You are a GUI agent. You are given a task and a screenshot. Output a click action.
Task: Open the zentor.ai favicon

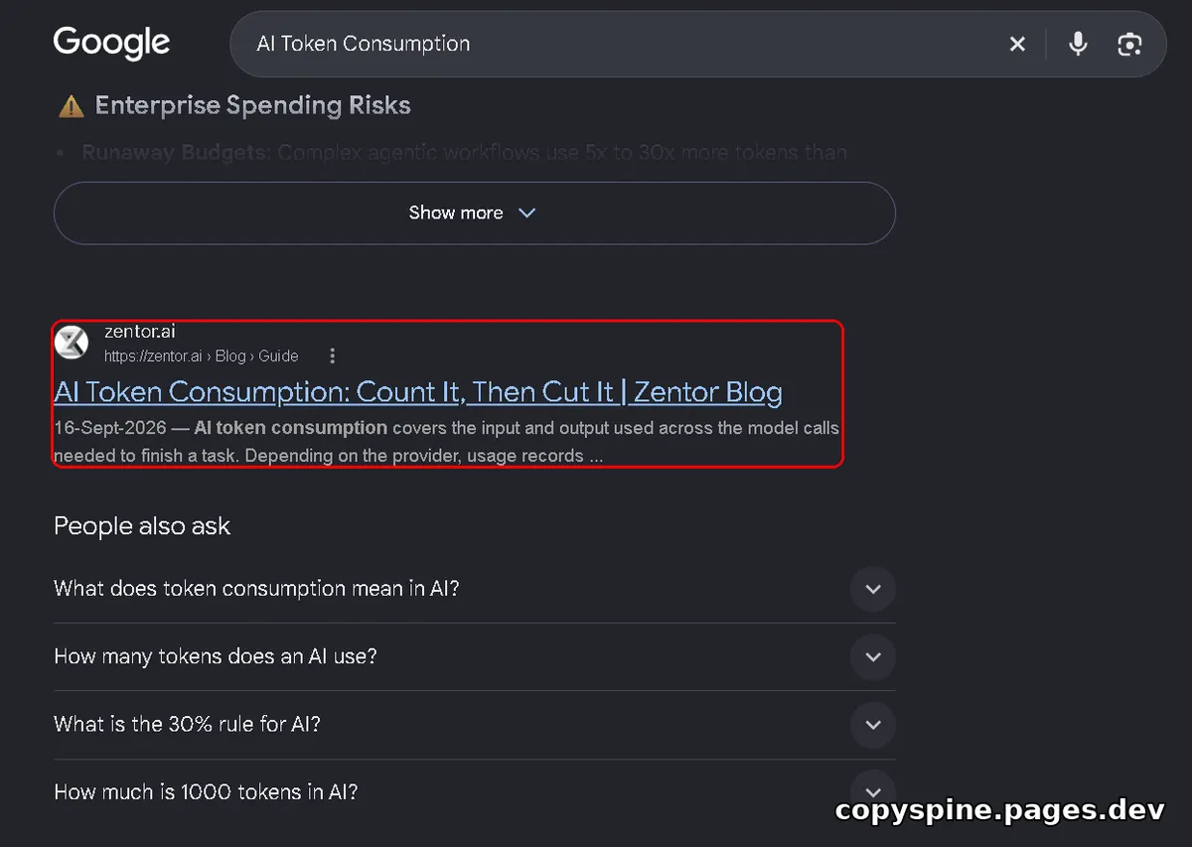point(72,343)
